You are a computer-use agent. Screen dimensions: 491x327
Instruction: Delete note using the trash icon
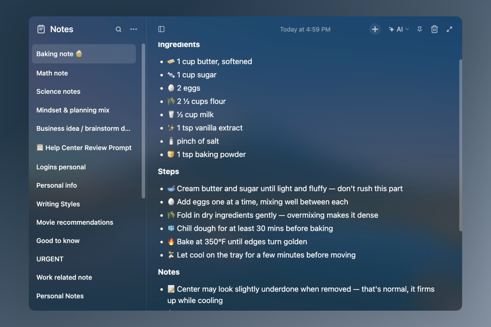point(434,29)
